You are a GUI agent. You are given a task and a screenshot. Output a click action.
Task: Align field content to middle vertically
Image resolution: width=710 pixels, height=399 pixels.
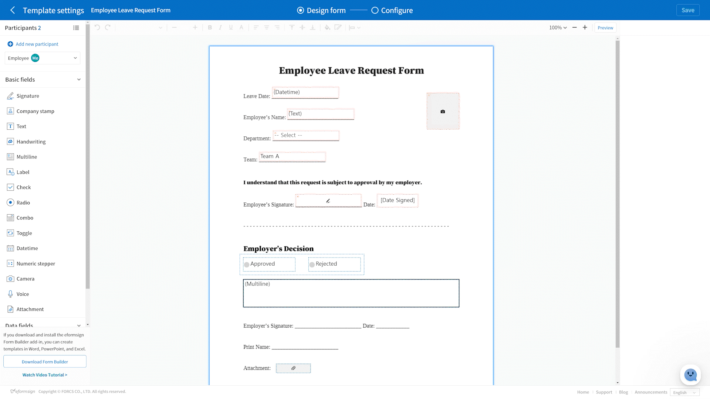point(302,27)
